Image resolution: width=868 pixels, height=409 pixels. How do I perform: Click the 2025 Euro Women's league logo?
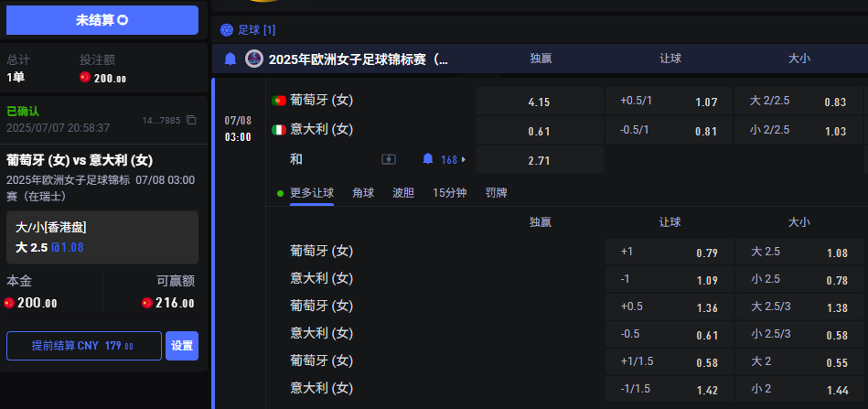pyautogui.click(x=253, y=59)
